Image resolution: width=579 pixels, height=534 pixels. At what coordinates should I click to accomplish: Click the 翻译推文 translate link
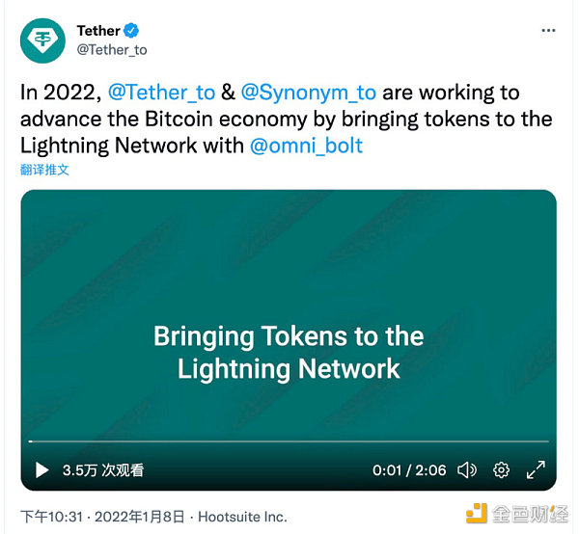point(44,170)
